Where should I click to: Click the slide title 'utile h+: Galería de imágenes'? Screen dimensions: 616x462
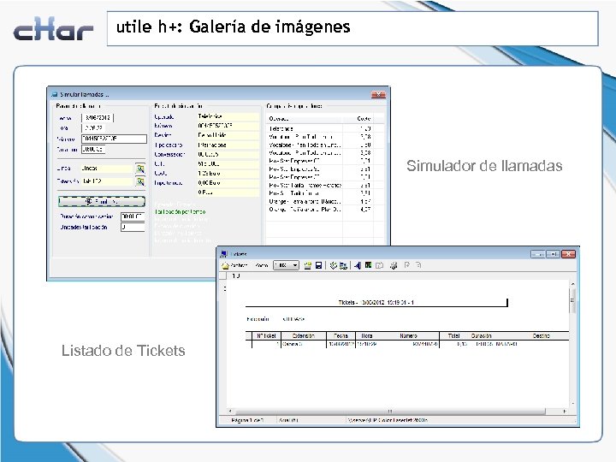click(233, 27)
